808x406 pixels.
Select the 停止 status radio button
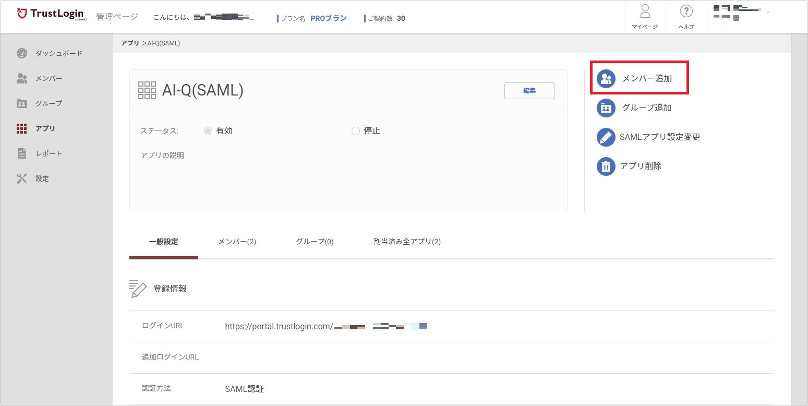click(x=356, y=131)
